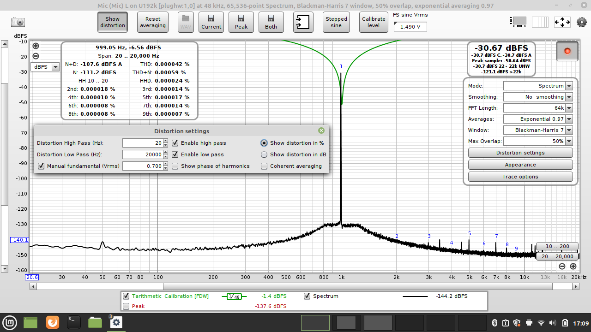This screenshot has width=591, height=332.
Task: Click the four-arrow graph limits icon
Action: [x=562, y=22]
